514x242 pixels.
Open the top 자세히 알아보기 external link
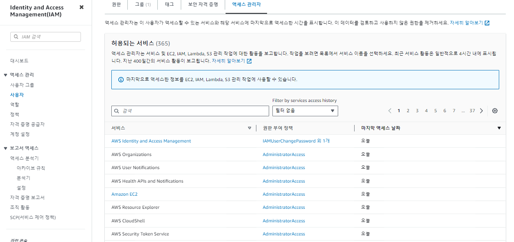(x=470, y=23)
